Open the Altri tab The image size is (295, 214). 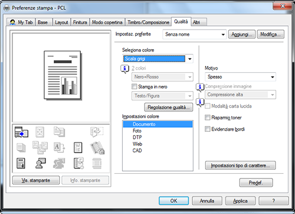click(x=199, y=22)
